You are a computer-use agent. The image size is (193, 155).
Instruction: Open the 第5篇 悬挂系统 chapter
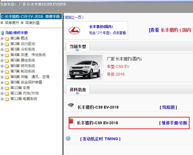coord(23,60)
